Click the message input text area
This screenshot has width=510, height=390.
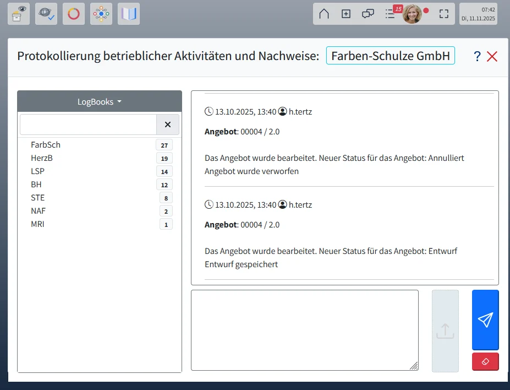pos(304,329)
